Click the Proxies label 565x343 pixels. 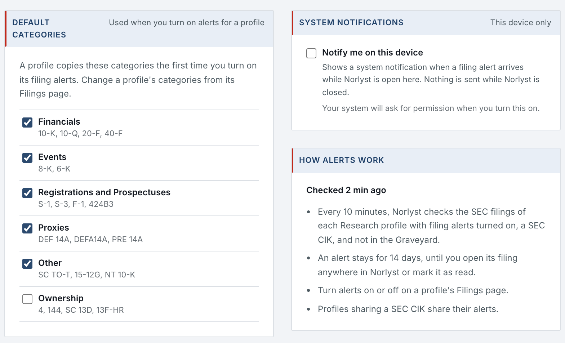(53, 228)
